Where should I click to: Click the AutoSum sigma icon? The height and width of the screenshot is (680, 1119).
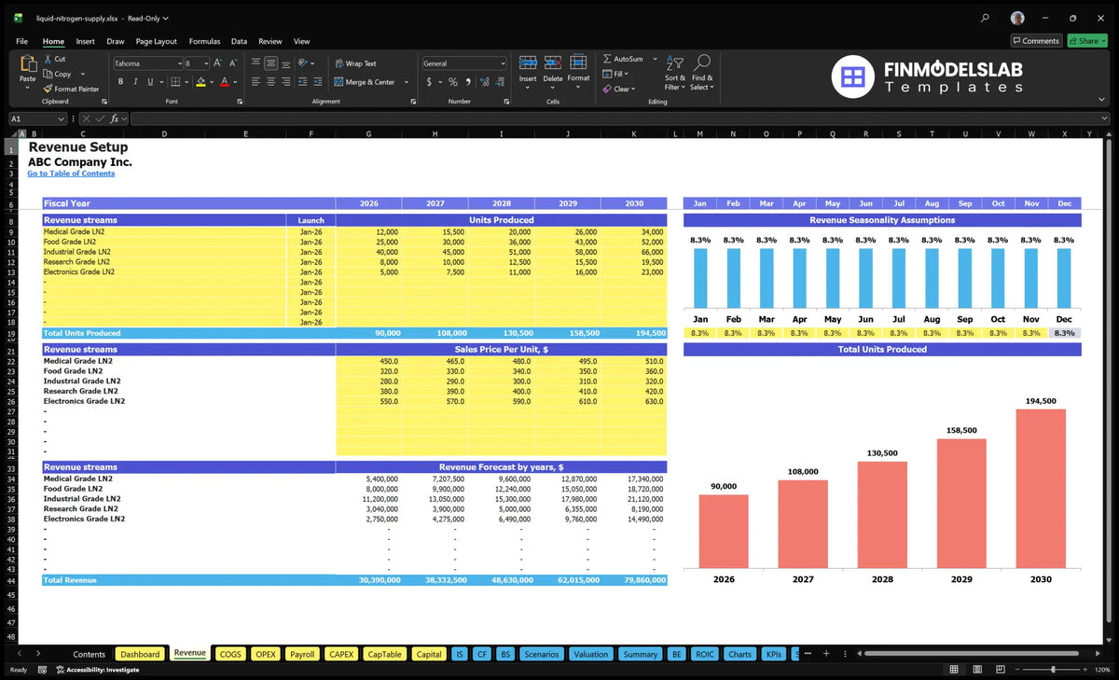click(607, 59)
